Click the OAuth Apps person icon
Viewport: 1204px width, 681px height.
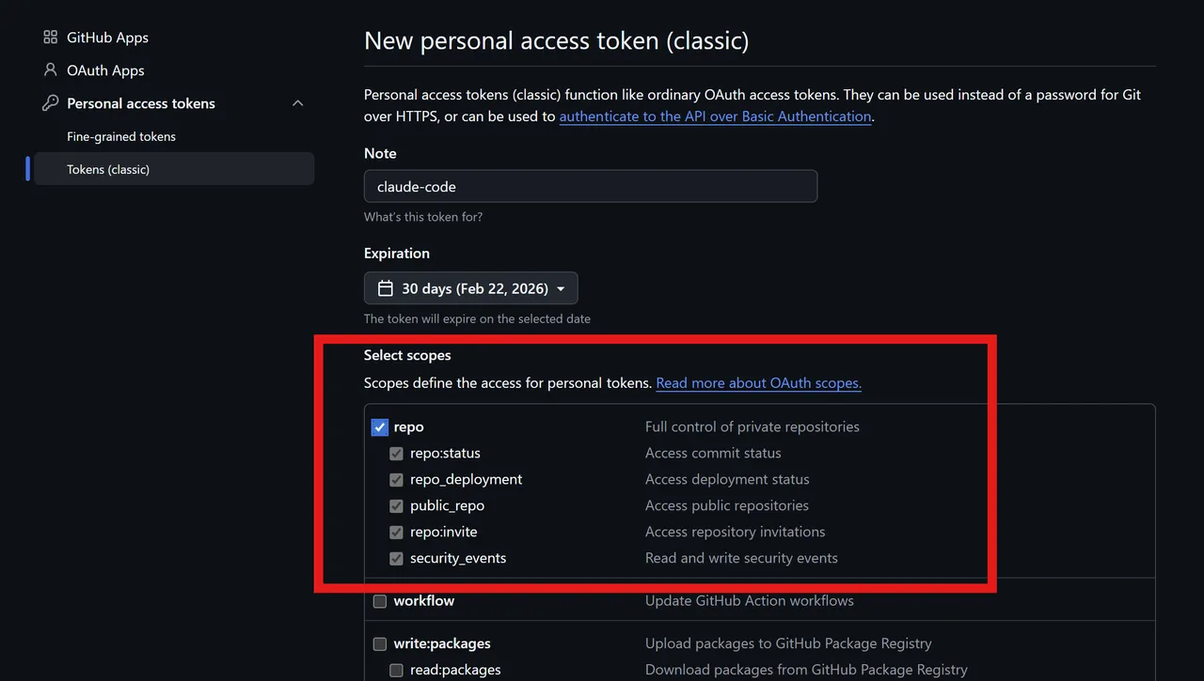[51, 70]
